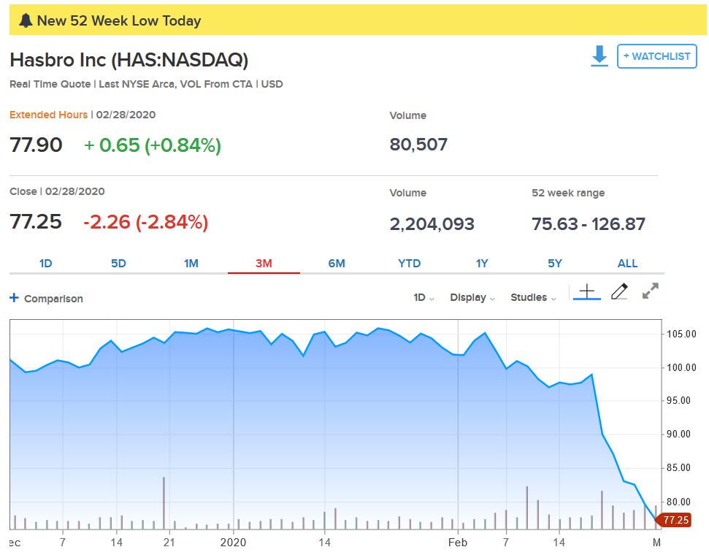Viewport: 709px width, 555px height.
Task: Add Hasbro to Watchlist
Action: pyautogui.click(x=656, y=56)
